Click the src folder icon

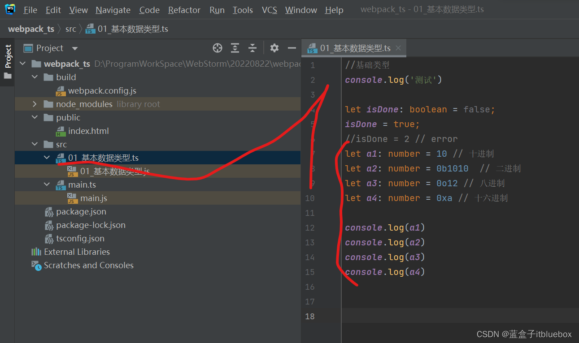click(x=48, y=145)
